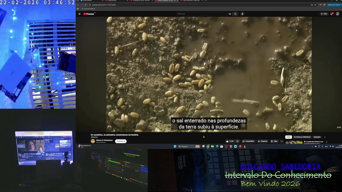Open the History & Civilisations channel avatar
The image size is (342, 192).
[93, 141]
